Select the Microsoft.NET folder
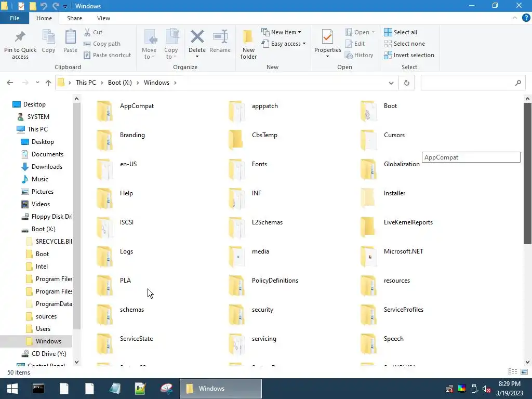The width and height of the screenshot is (532, 399). (x=392, y=256)
